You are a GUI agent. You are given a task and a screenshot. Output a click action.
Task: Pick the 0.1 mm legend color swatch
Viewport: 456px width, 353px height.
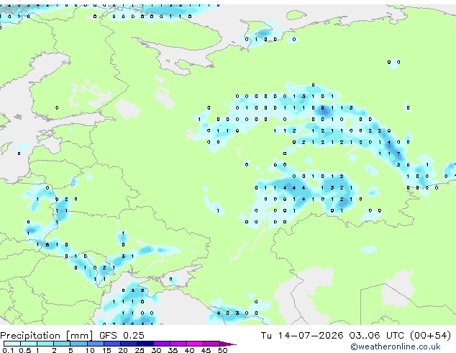[12, 344]
